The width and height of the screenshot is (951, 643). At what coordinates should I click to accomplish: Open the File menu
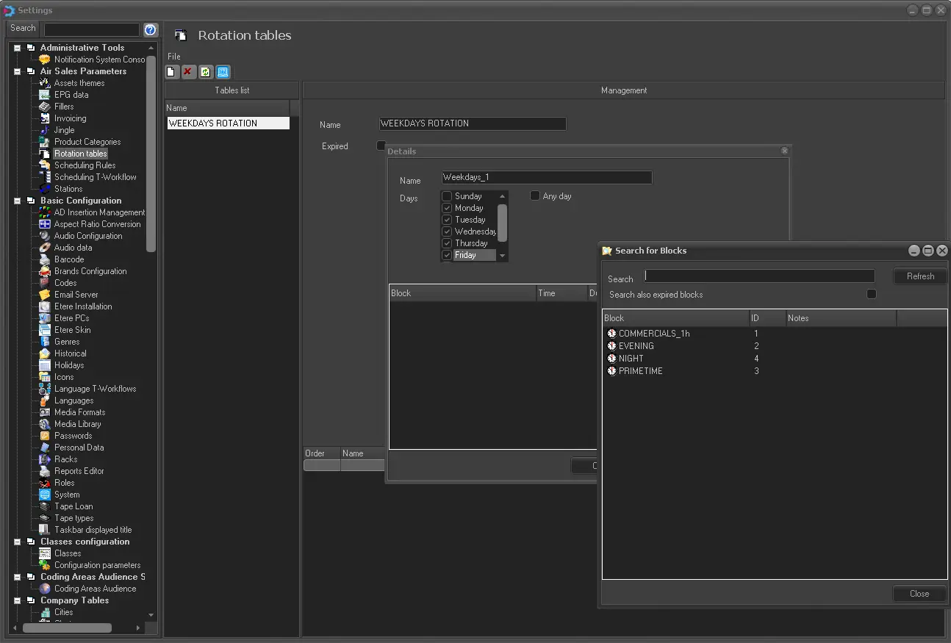(174, 57)
